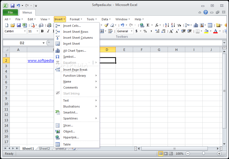
Task: Click the grow font size icon
Action: pyautogui.click(x=171, y=31)
